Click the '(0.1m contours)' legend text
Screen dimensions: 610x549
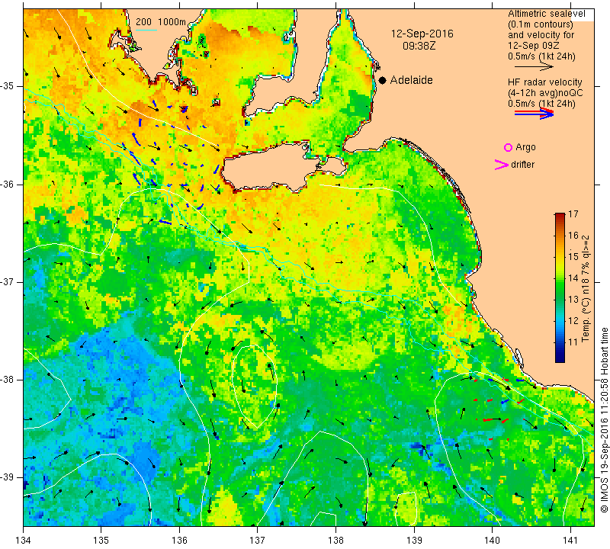(541, 24)
